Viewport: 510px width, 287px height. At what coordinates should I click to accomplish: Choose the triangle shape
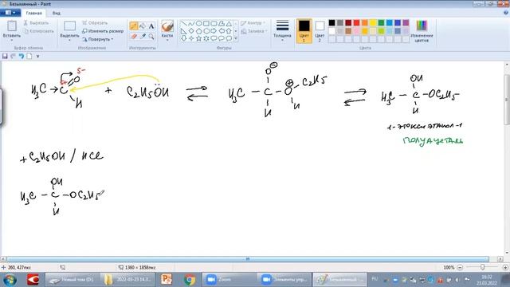click(229, 23)
